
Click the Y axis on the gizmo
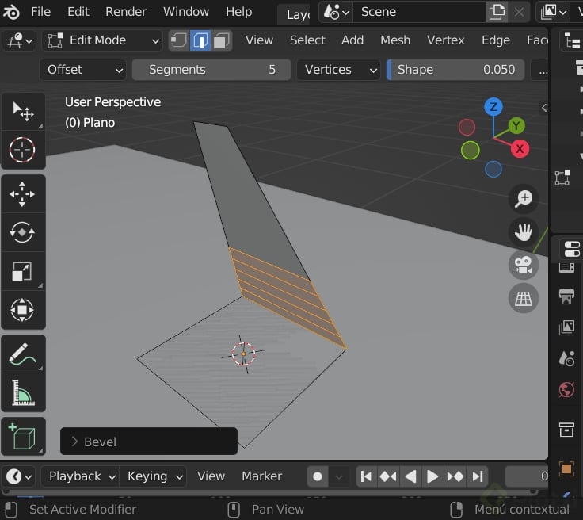[x=516, y=126]
